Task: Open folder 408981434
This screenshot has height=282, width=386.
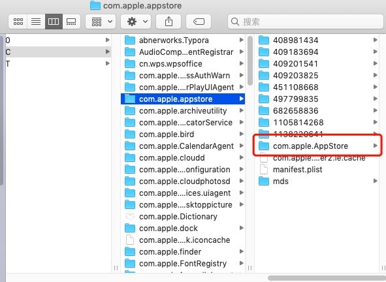Action: pos(317,40)
